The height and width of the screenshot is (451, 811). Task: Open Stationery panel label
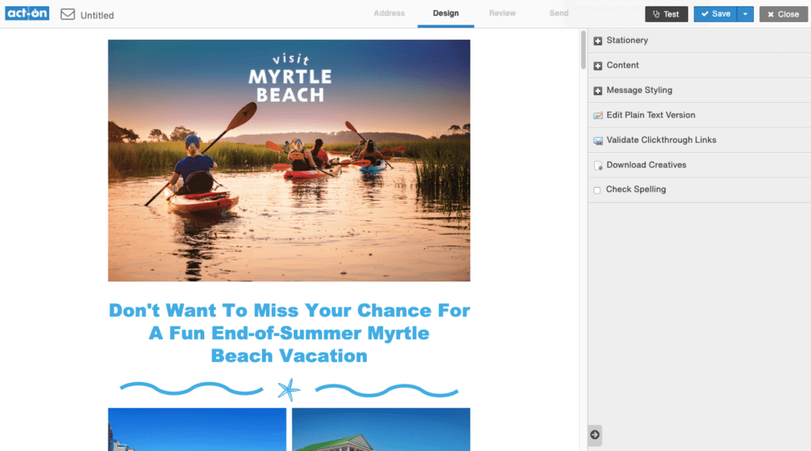tap(627, 40)
